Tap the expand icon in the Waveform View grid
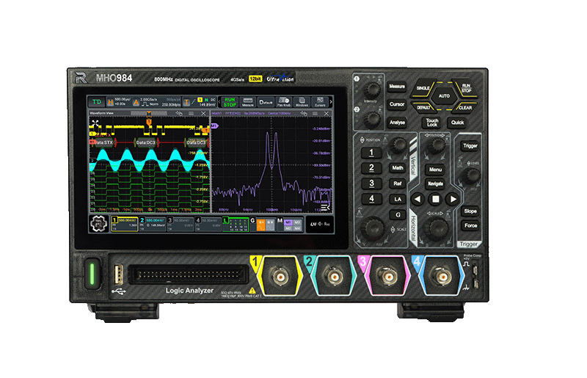587x378 pixels. 95,123
